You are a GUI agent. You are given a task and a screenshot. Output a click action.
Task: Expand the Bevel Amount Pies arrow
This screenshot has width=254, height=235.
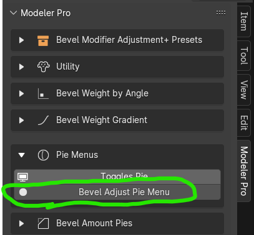(x=21, y=223)
